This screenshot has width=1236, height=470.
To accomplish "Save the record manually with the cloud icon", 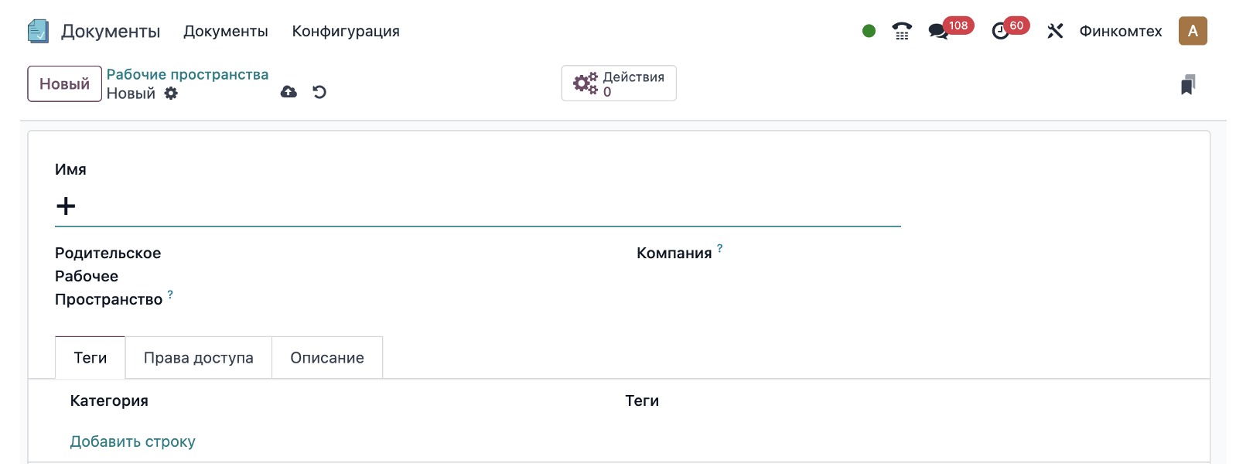I will click(x=289, y=92).
